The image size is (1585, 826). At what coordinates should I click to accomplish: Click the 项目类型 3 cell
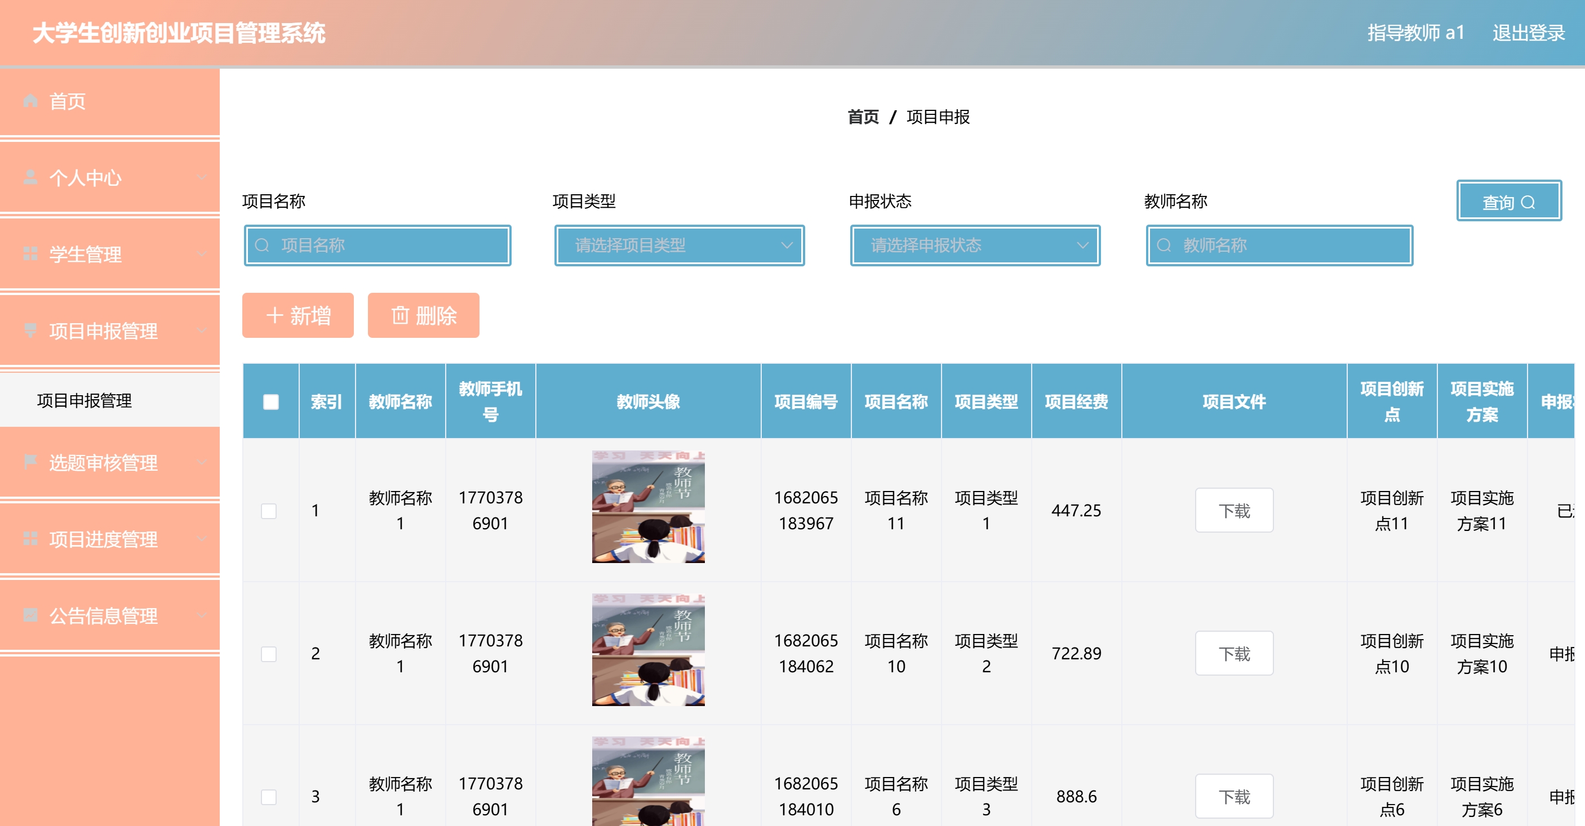click(x=986, y=797)
